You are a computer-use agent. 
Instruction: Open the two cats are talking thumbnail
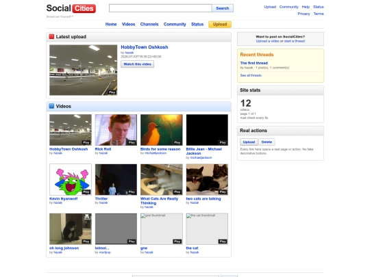pos(207,179)
